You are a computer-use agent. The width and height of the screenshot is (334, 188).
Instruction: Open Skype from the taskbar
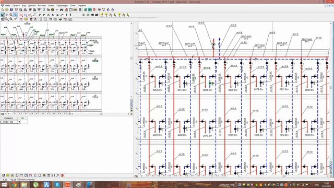57,185
